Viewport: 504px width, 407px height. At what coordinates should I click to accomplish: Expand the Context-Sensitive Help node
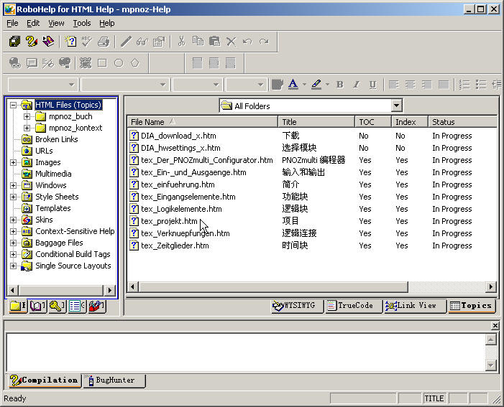click(x=13, y=231)
